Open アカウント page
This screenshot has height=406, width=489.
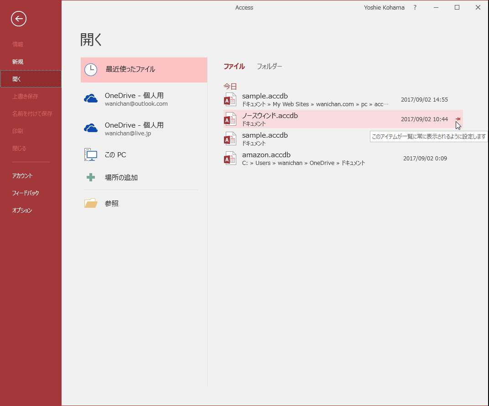[22, 176]
